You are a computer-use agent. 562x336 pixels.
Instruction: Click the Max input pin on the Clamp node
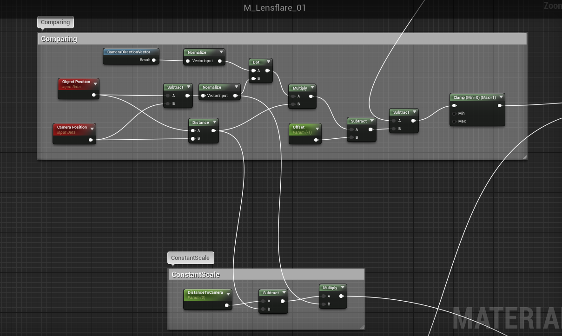pos(454,121)
